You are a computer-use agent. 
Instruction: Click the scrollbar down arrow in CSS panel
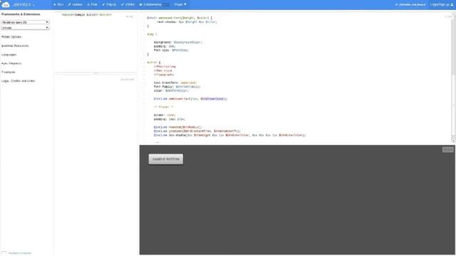pos(453,141)
